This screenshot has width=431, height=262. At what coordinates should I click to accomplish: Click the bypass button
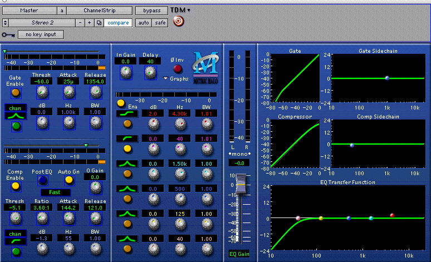[151, 11]
